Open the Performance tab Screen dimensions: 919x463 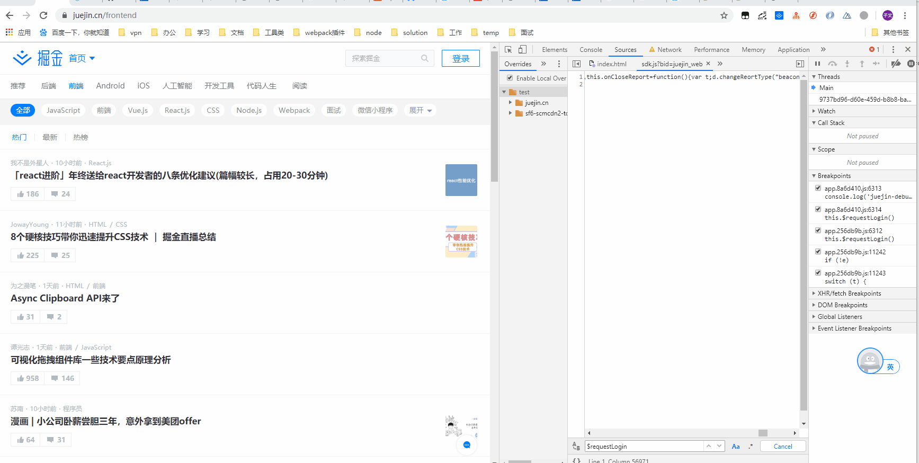(711, 50)
